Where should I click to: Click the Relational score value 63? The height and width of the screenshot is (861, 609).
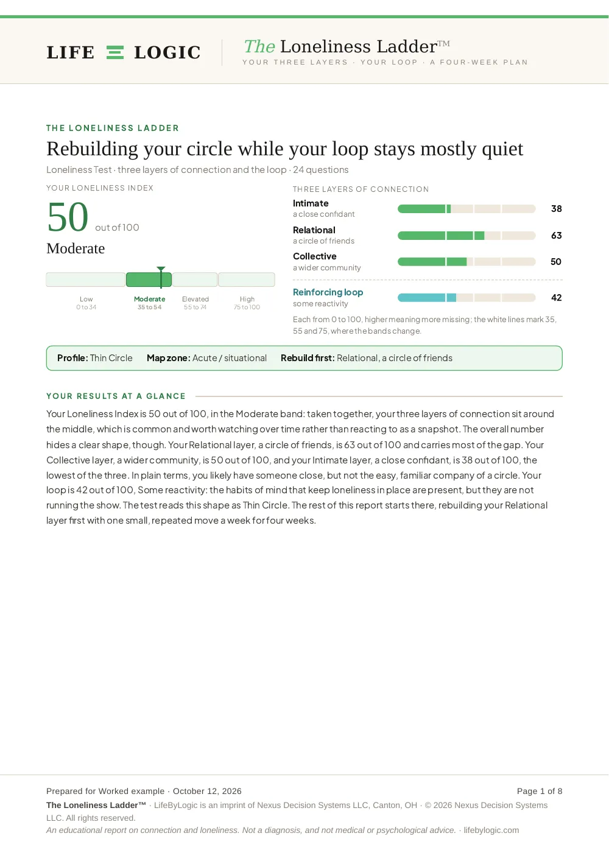coord(556,236)
